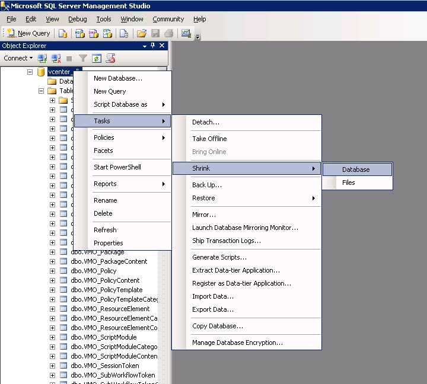The image size is (427, 384).
Task: Choose Start PowerShell in context menu
Action: 123,167
